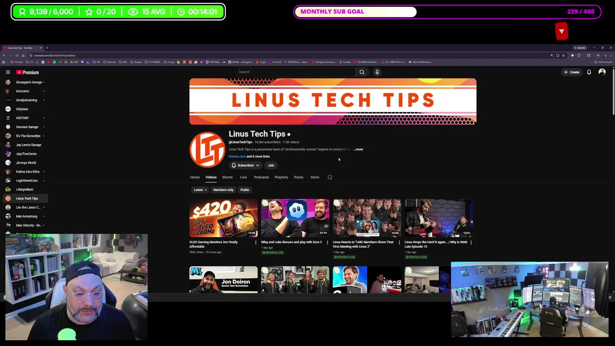Viewport: 615px width, 346px height.
Task: Click the Join membership button
Action: [271, 165]
